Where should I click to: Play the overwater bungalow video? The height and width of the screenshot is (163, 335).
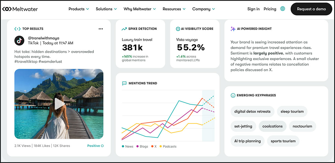point(59,104)
